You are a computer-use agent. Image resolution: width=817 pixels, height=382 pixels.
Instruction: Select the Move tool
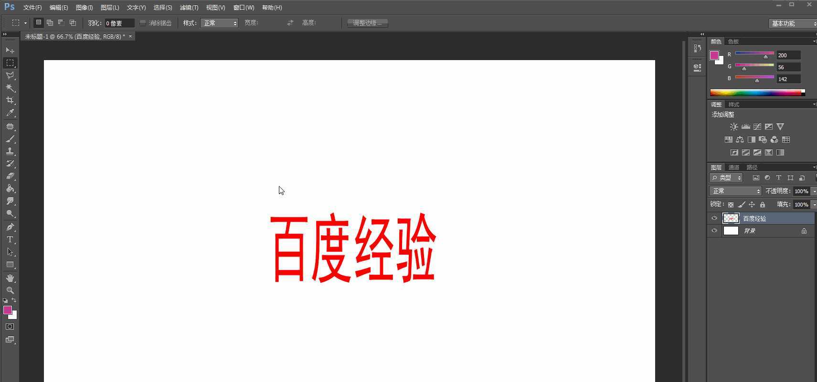point(10,50)
